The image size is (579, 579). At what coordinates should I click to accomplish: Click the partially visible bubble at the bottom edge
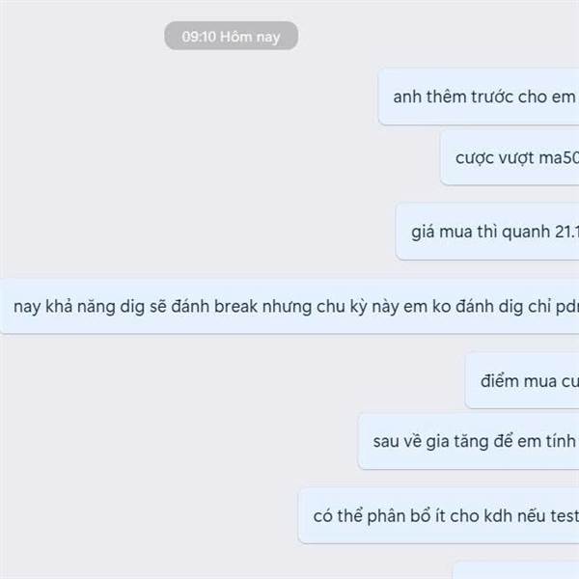516,570
